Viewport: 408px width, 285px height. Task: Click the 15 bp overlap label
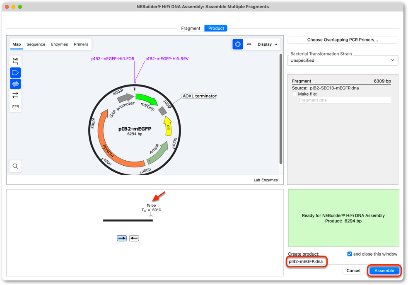[151, 205]
